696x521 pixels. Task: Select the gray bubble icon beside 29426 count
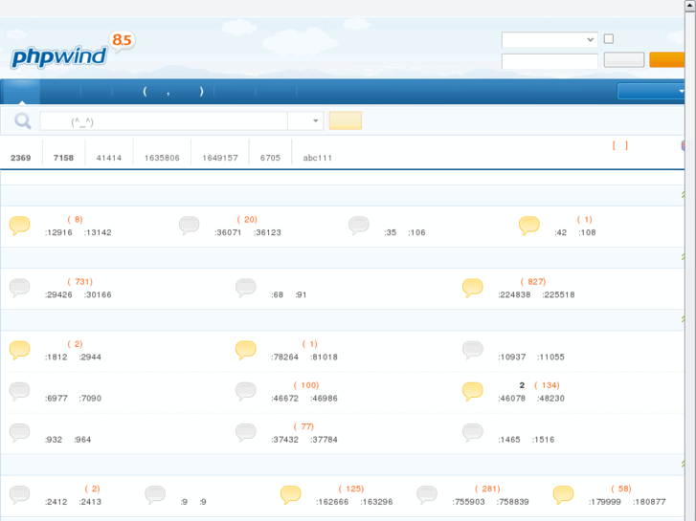[19, 288]
